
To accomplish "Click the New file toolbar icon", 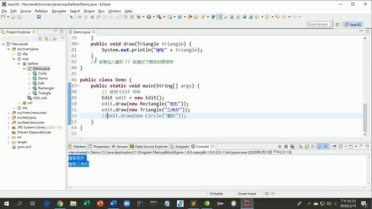I will pos(3,17).
